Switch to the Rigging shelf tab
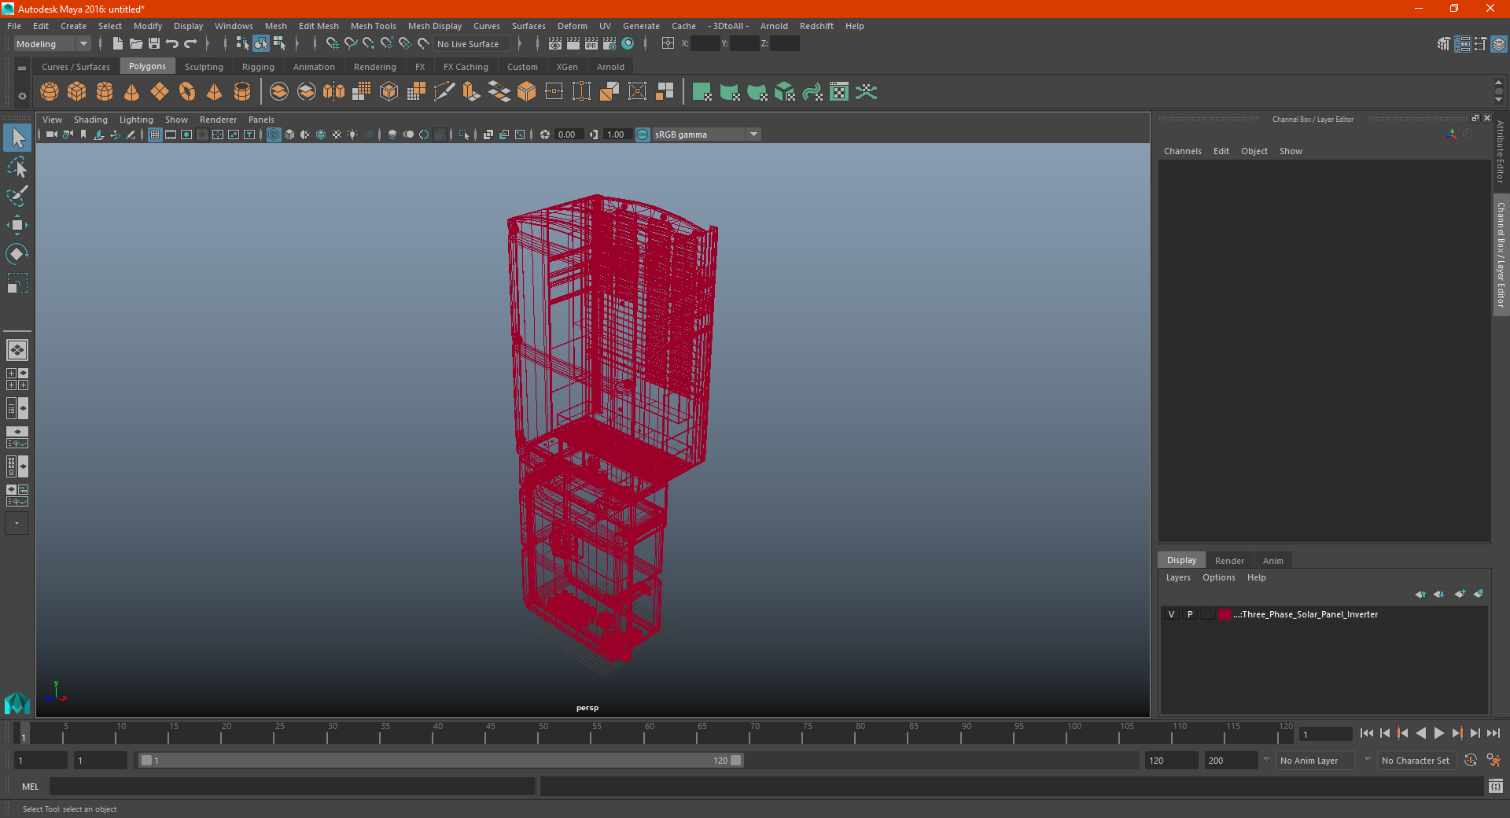Viewport: 1510px width, 818px height. coord(258,67)
